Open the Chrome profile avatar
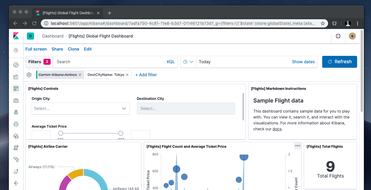 (x=348, y=23)
